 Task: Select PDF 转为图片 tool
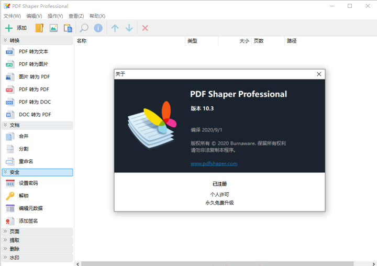click(x=37, y=64)
